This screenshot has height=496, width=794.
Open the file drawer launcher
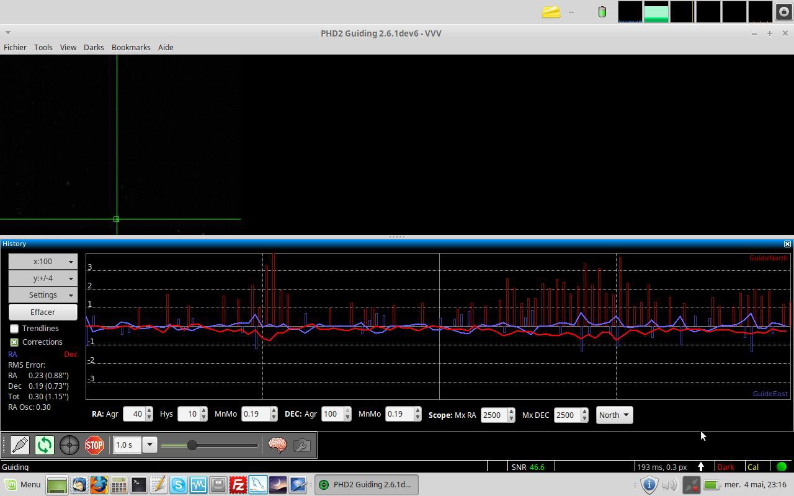click(x=218, y=485)
